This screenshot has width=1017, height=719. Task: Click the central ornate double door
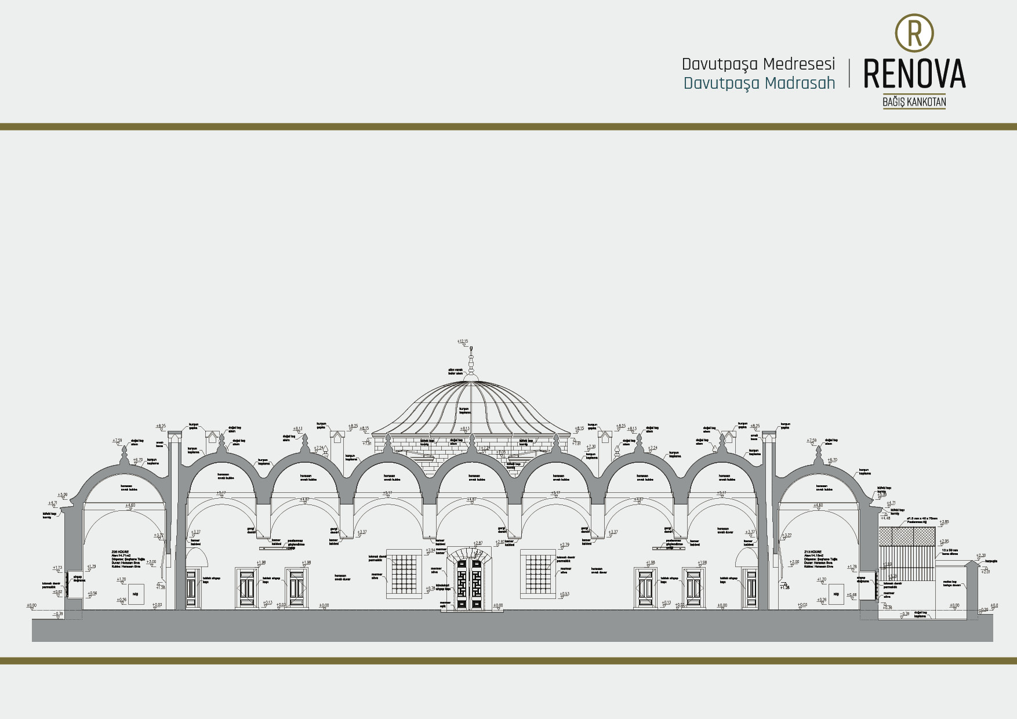pos(469,583)
